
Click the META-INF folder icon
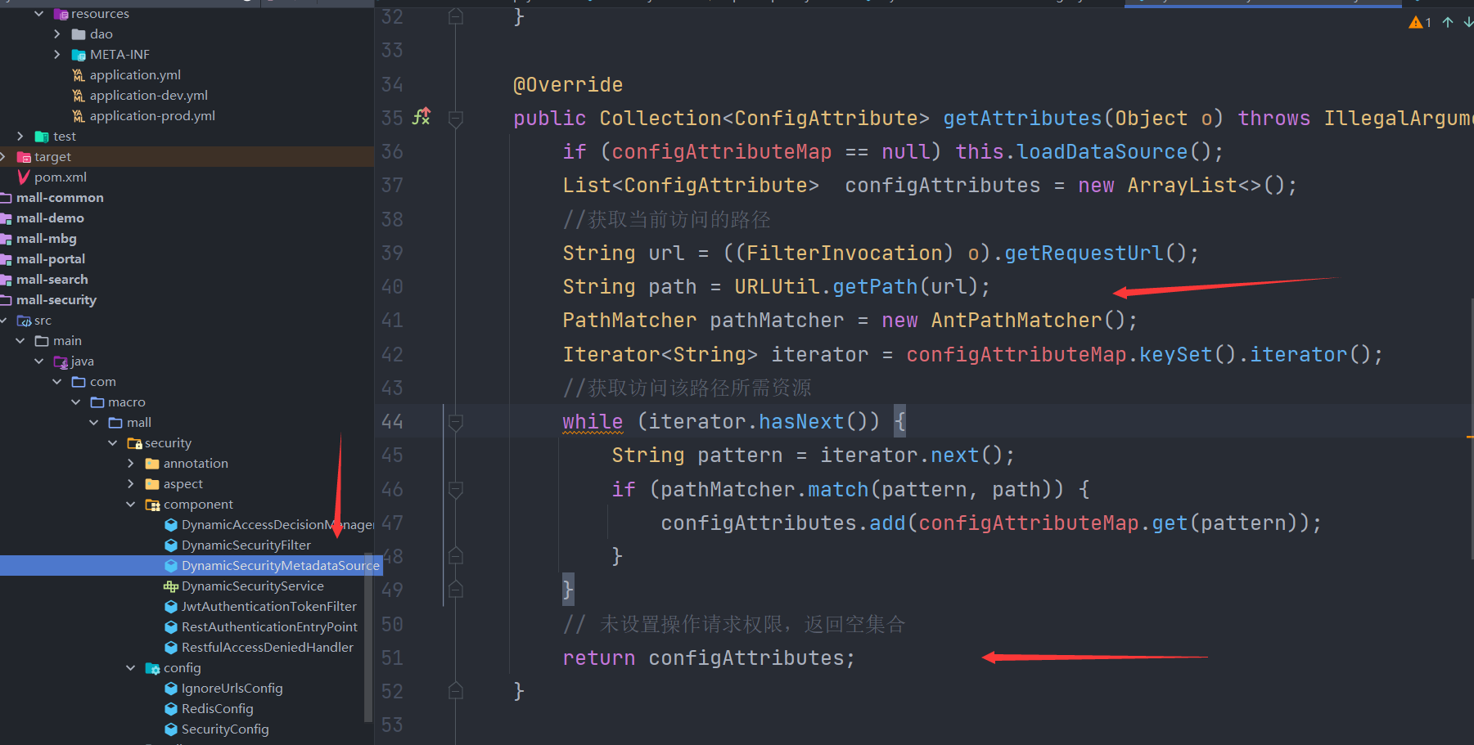[x=79, y=54]
